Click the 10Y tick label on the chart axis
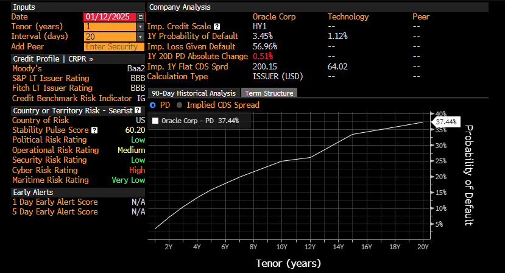 [281, 247]
